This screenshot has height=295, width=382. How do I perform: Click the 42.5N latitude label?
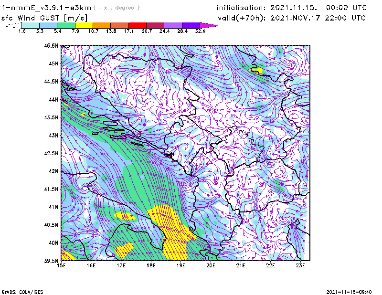click(x=51, y=153)
